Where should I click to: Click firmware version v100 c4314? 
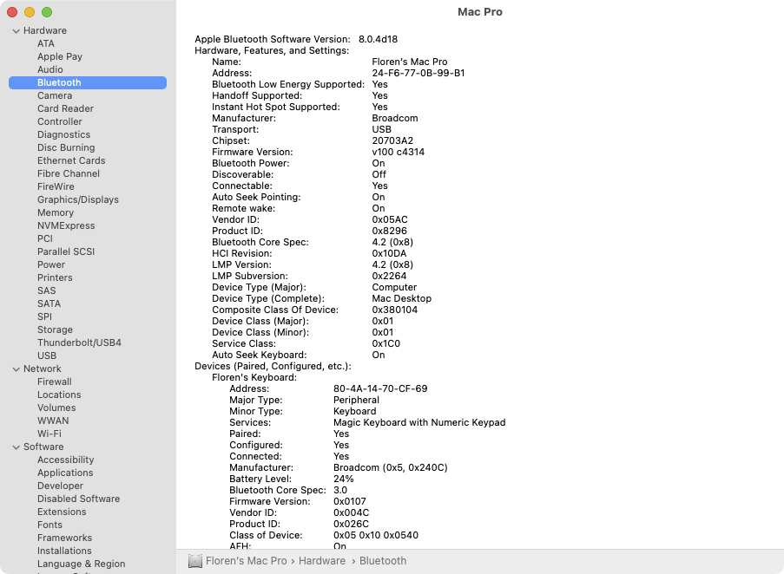click(398, 153)
